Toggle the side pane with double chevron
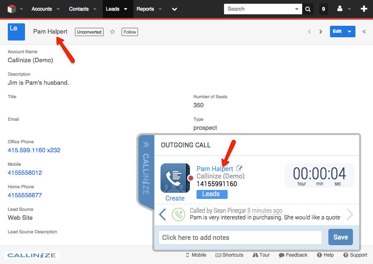This screenshot has width=373, height=264. pos(364,32)
